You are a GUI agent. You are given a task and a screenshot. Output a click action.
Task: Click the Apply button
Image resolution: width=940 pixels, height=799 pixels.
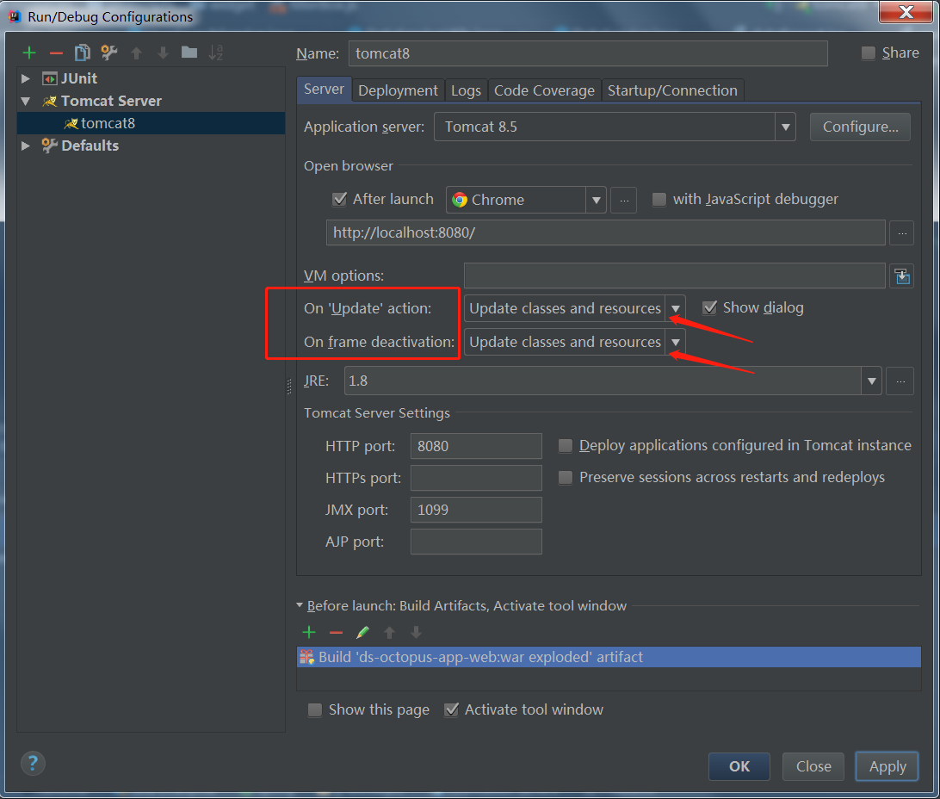(887, 766)
